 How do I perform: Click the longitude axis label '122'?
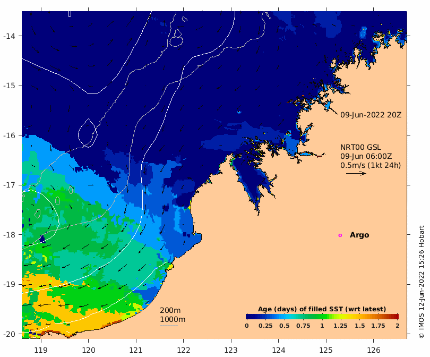184,350
